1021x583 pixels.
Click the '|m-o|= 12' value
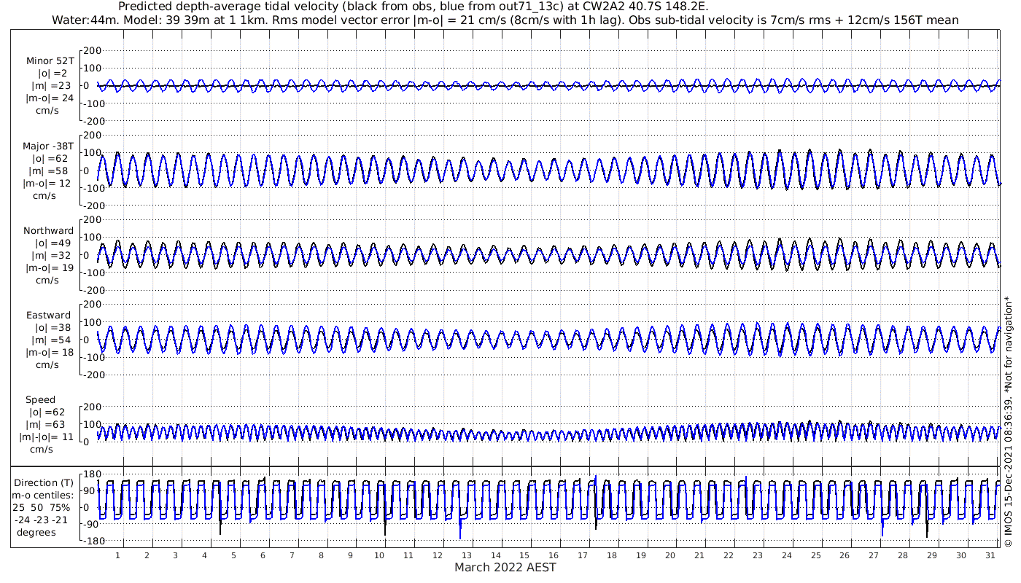[47, 184]
